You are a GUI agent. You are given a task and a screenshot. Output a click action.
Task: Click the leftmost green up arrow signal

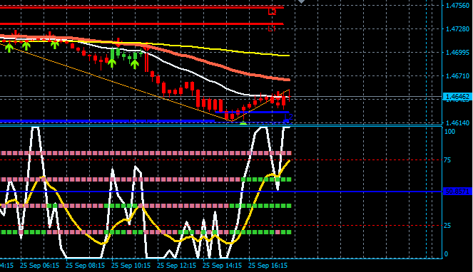pyautogui.click(x=9, y=47)
